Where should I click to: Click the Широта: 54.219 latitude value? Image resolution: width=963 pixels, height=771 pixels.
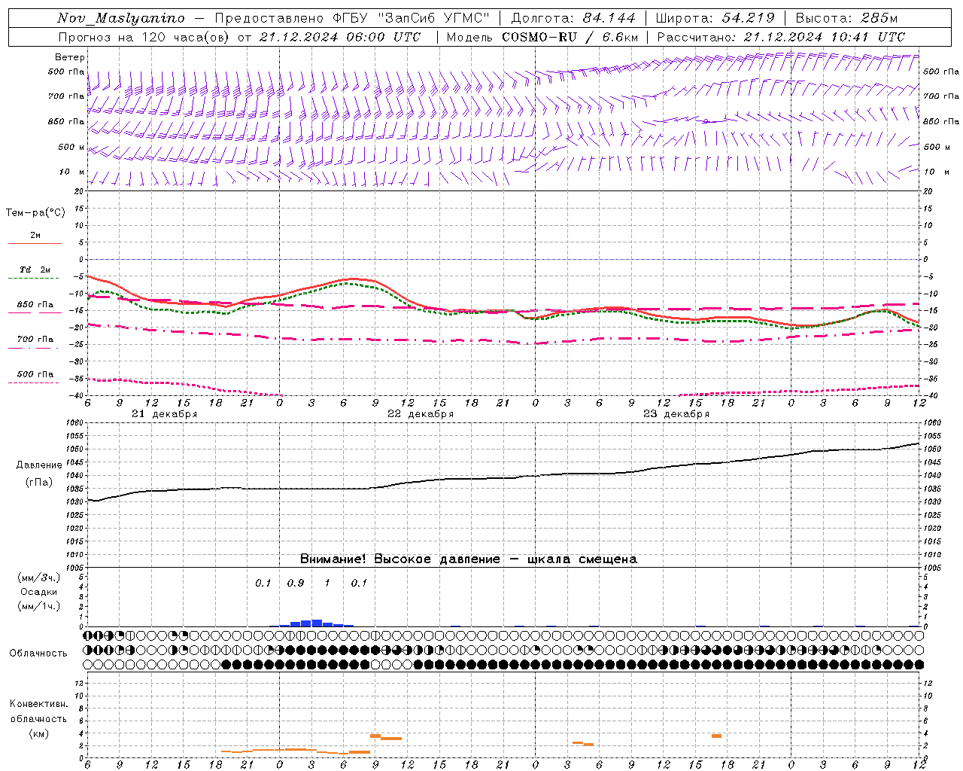pos(715,18)
